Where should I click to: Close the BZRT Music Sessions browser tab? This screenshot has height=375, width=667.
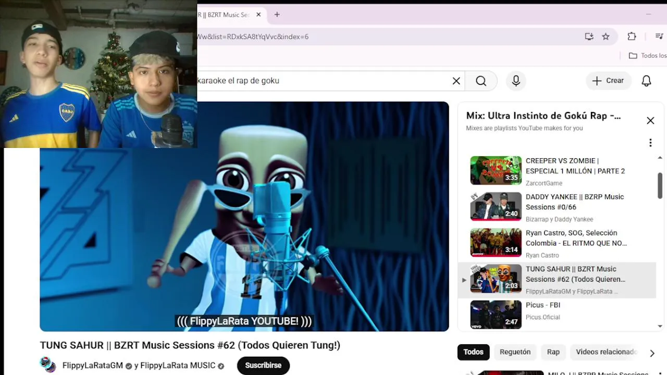click(258, 15)
